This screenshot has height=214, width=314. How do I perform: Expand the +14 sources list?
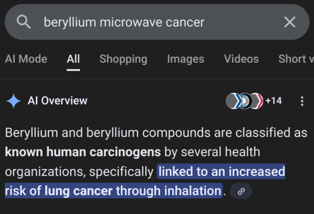tap(274, 101)
